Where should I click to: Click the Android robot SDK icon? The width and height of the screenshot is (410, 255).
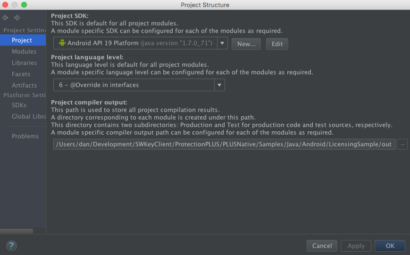coord(62,43)
